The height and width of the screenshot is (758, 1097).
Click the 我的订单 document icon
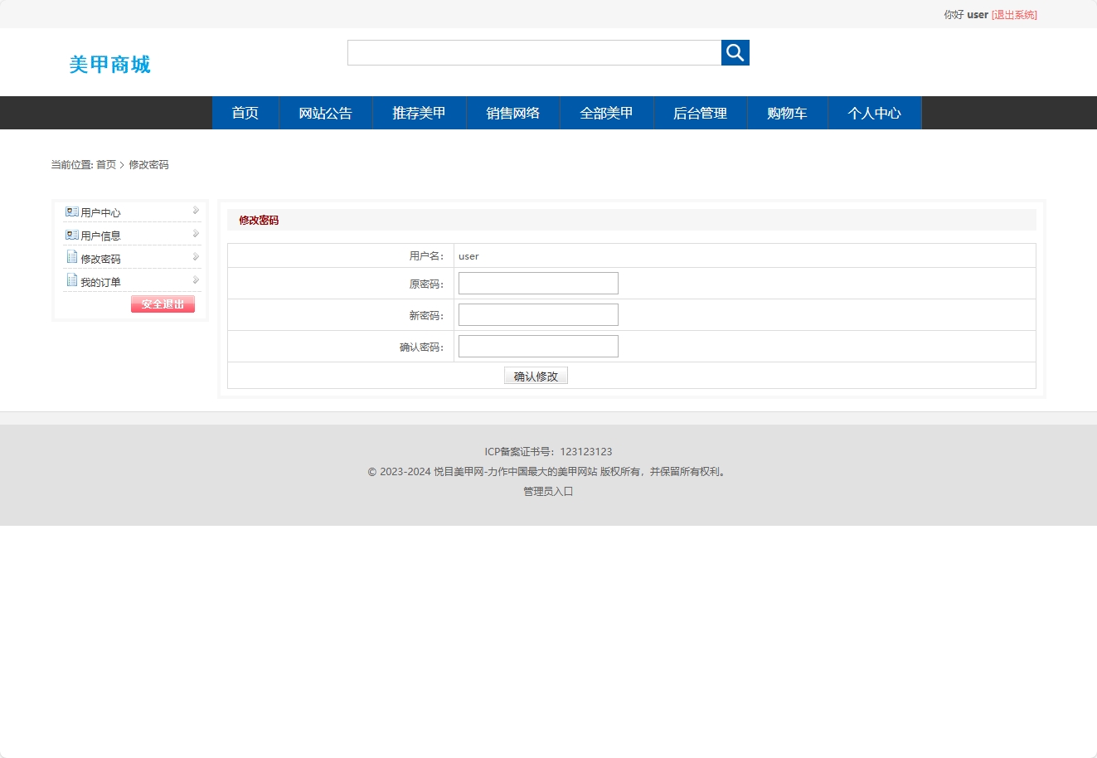click(x=70, y=279)
